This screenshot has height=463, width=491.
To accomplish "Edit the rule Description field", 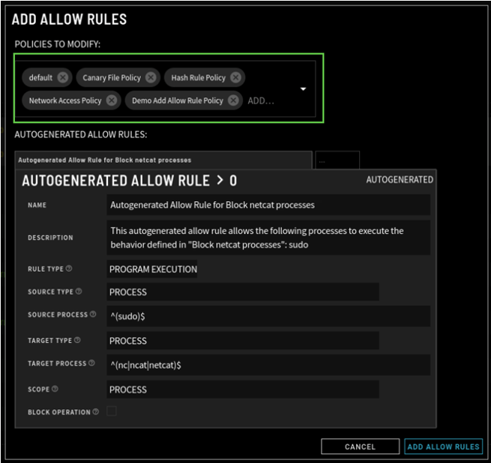I will point(268,238).
